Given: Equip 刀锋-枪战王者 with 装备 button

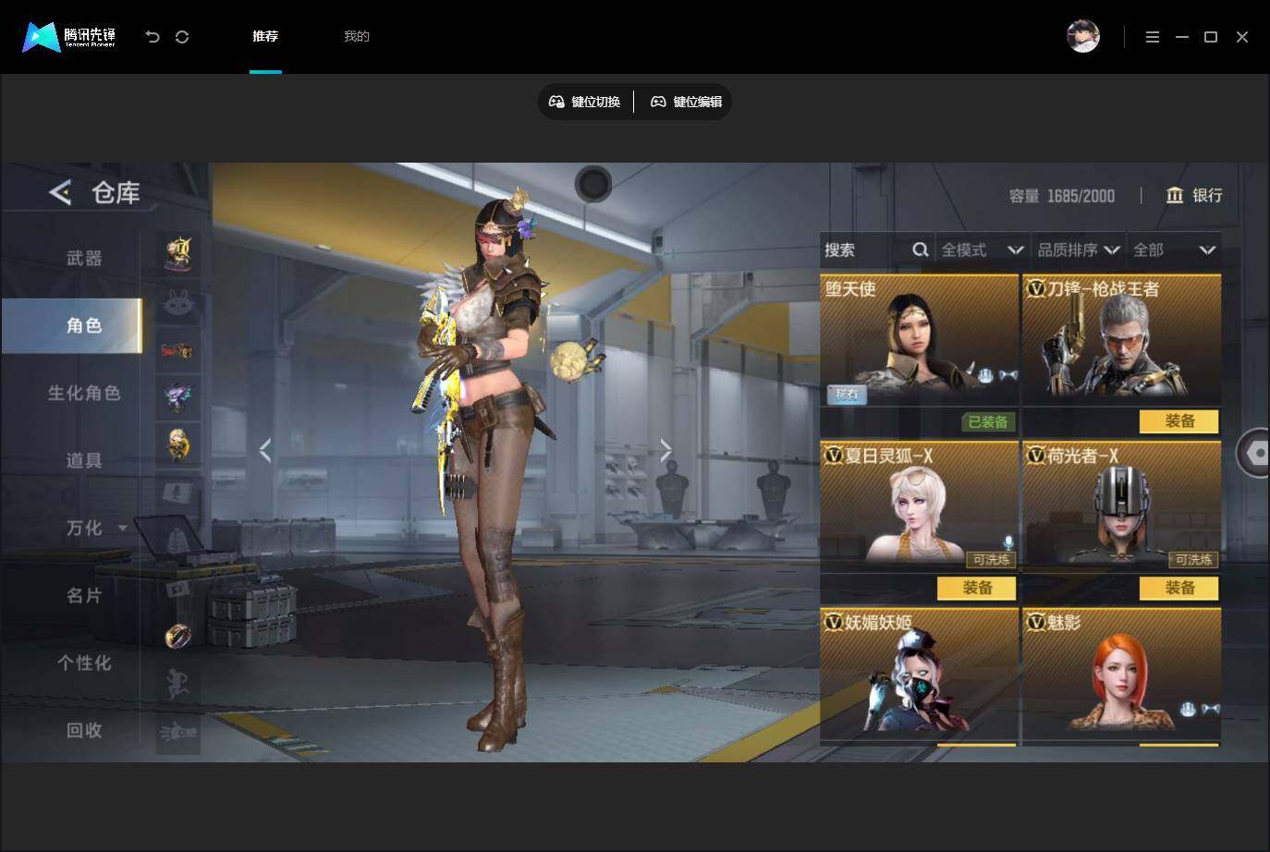Looking at the screenshot, I should click(x=1179, y=421).
